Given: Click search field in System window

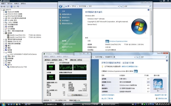Looking at the screenshot, I should click(138, 6).
